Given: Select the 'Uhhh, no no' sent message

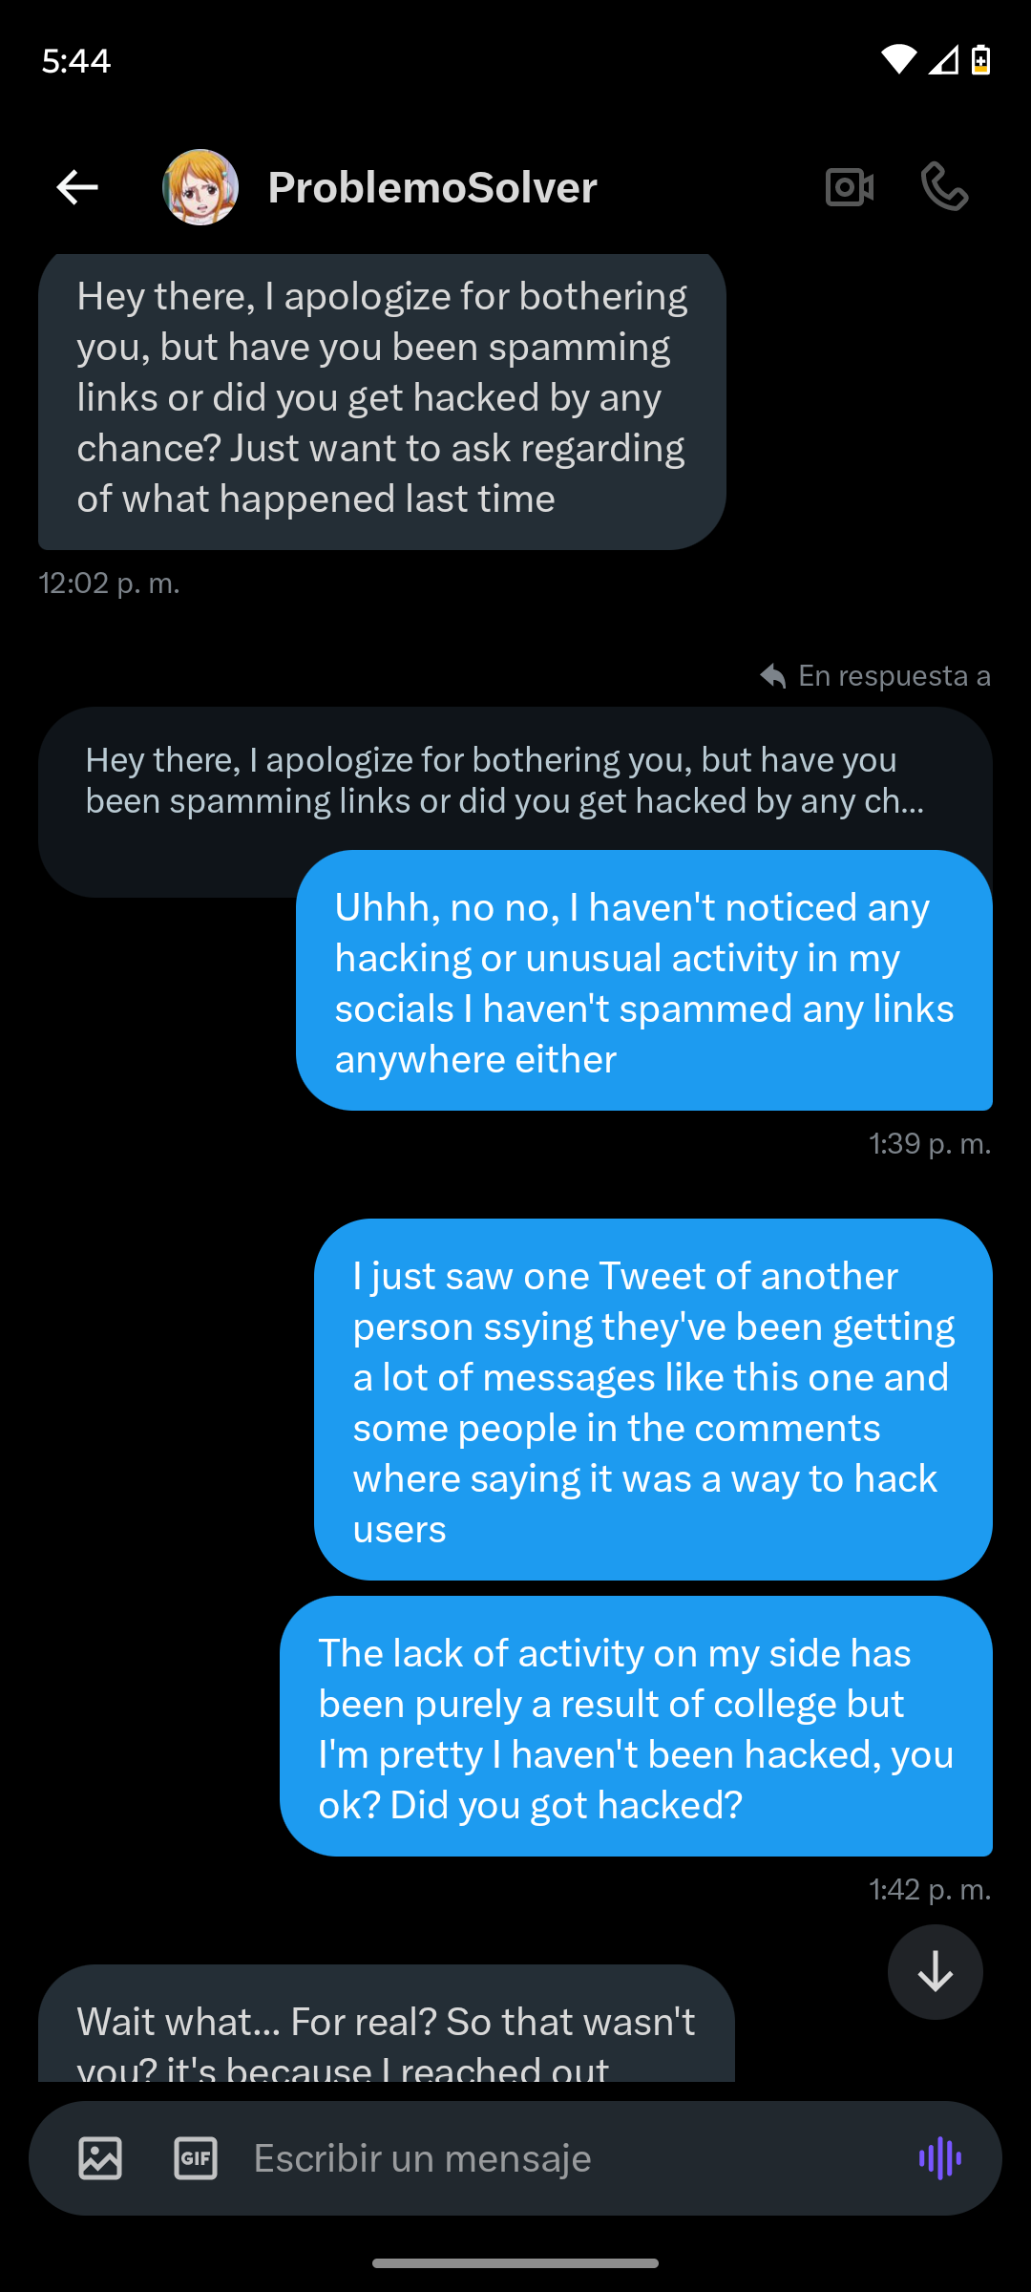Looking at the screenshot, I should point(644,982).
